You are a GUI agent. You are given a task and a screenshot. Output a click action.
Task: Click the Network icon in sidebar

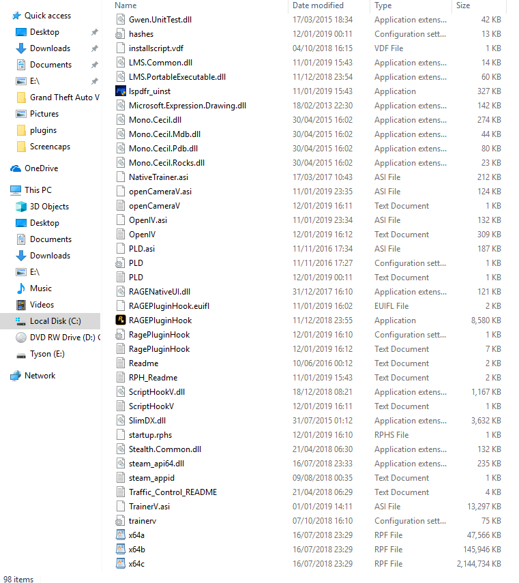pos(16,376)
